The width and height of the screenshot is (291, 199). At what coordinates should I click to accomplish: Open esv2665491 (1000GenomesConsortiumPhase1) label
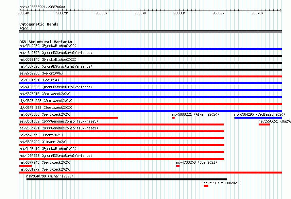[x=59, y=128]
